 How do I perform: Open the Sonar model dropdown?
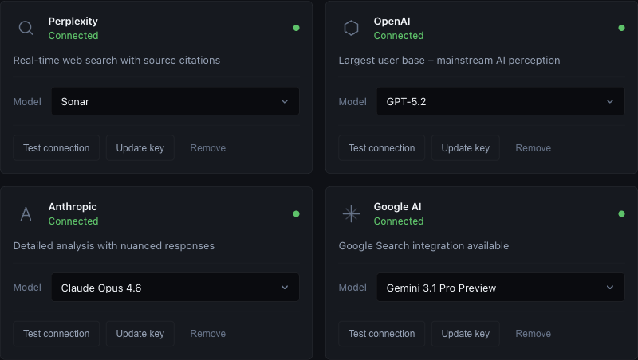pos(175,101)
